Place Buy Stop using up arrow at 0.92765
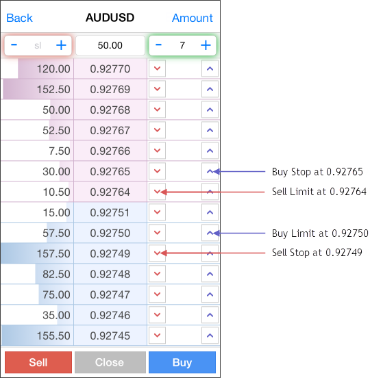 [210, 171]
